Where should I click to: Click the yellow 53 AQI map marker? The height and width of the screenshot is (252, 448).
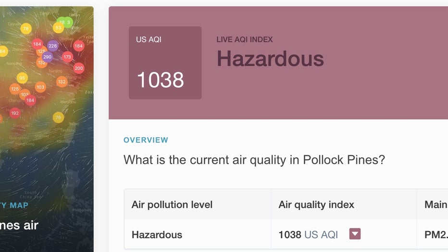[x=58, y=28]
